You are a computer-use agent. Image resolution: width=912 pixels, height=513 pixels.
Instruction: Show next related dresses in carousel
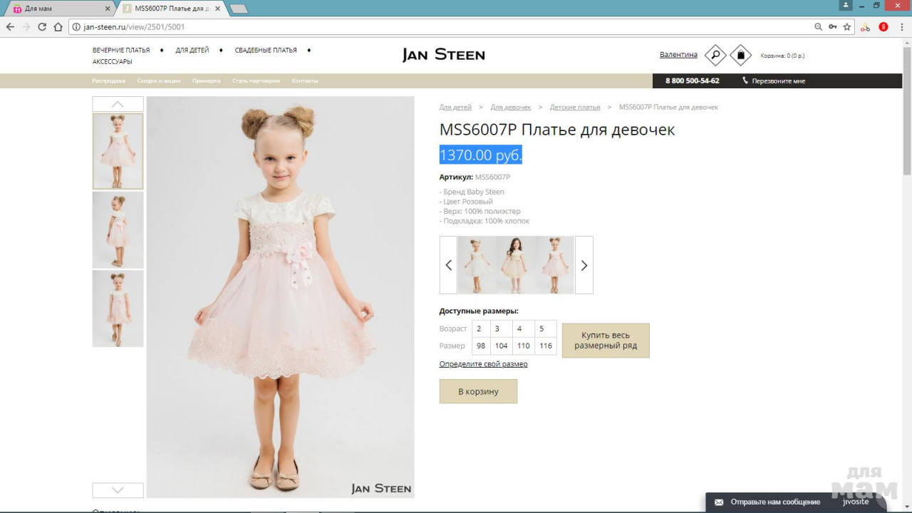point(584,265)
